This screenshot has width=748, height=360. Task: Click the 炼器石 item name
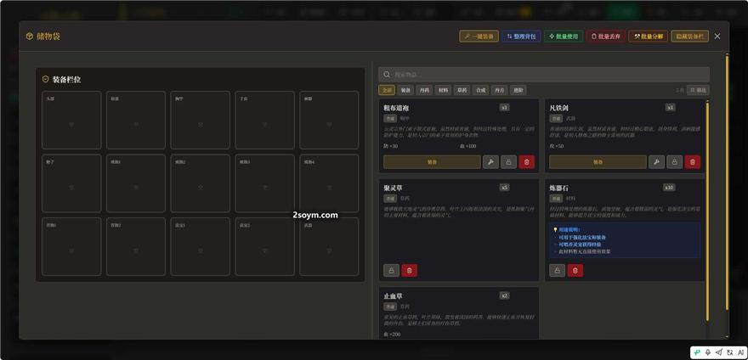pos(558,188)
